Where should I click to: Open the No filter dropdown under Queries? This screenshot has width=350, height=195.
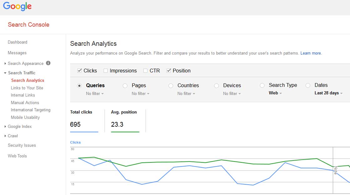[95, 93]
